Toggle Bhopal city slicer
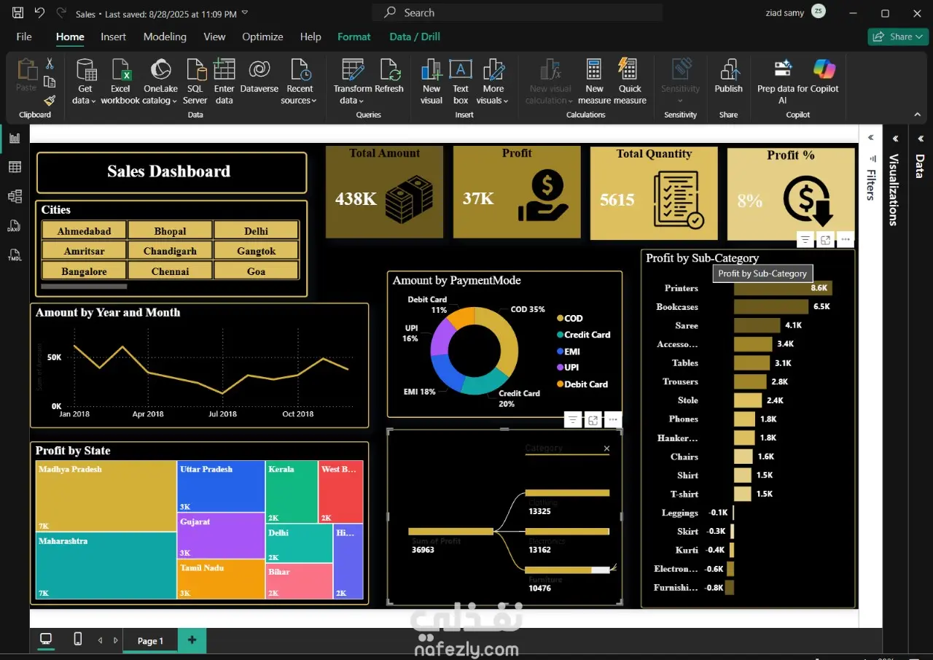 coord(170,230)
